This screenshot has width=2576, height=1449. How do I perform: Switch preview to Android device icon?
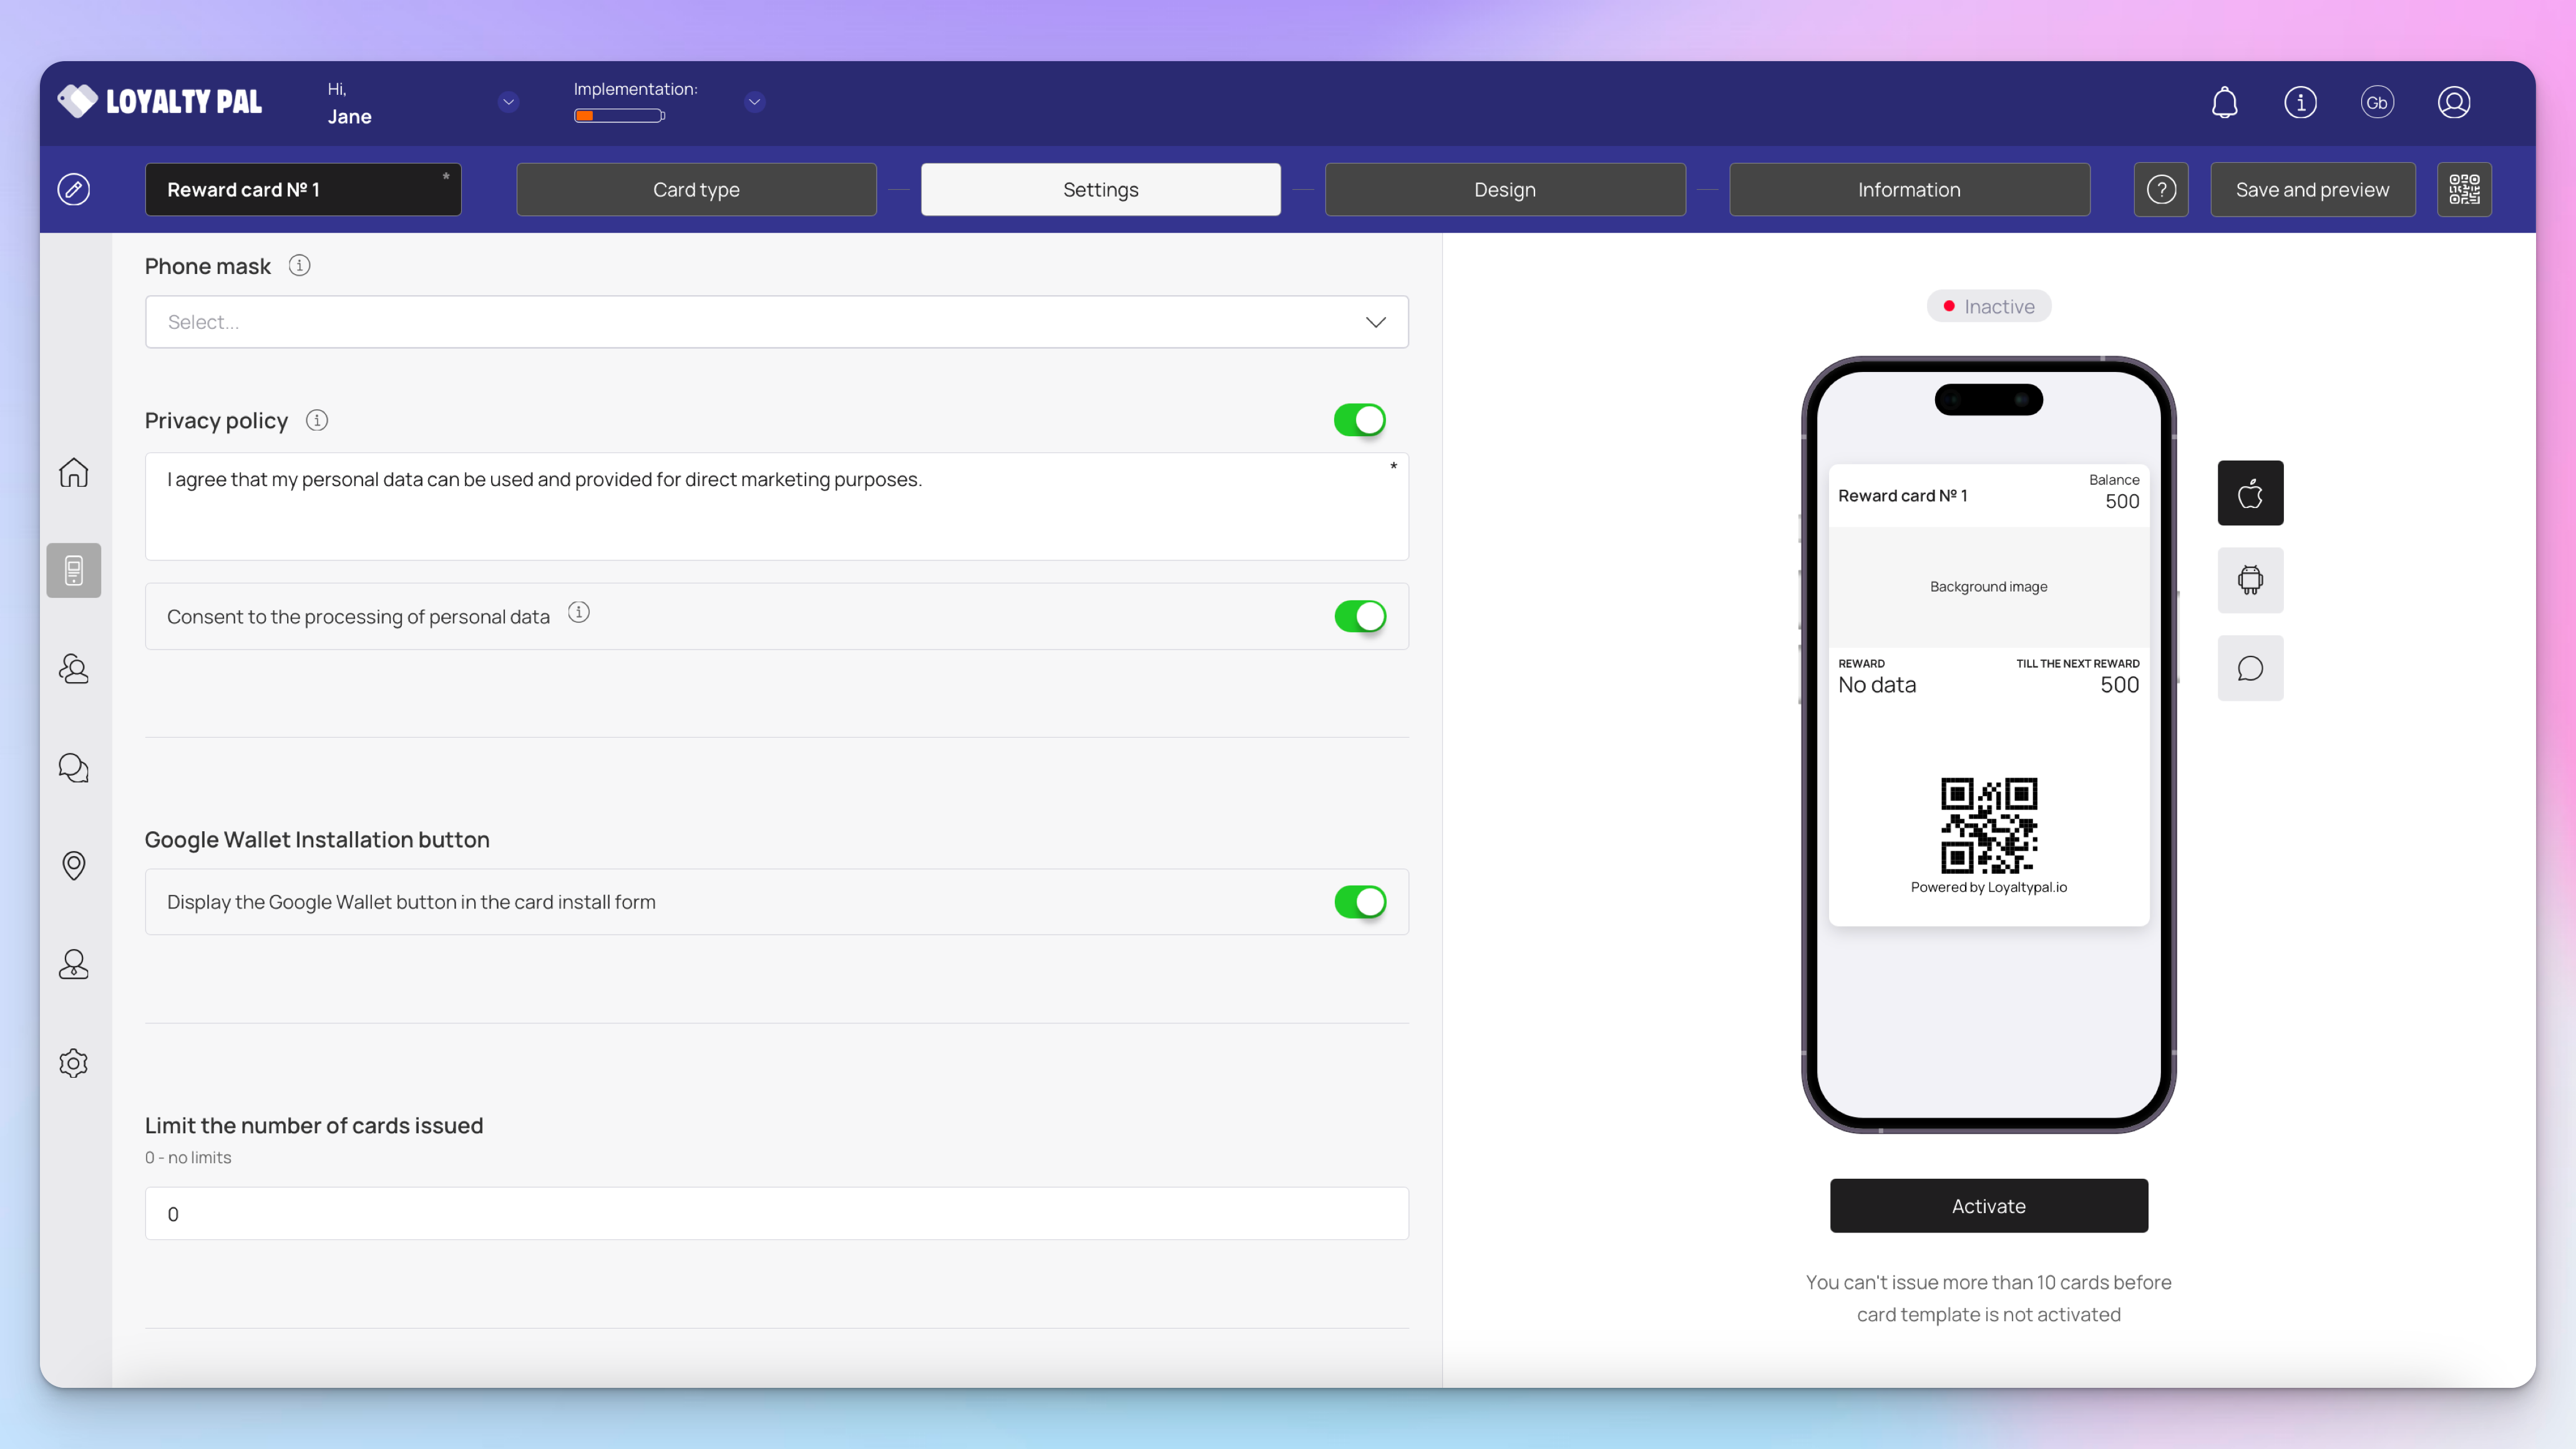click(2250, 580)
